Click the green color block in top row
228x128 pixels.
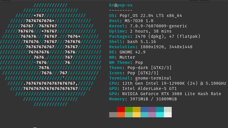(129, 109)
